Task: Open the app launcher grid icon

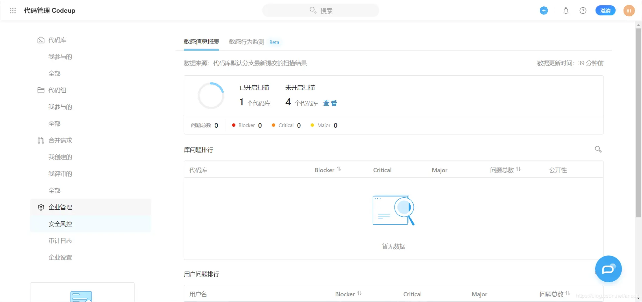Action: pos(13,10)
